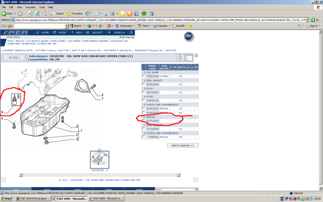This screenshot has width=323, height=202.
Task: Tick checkbox for plug 46476967
Action: pyautogui.click(x=143, y=92)
